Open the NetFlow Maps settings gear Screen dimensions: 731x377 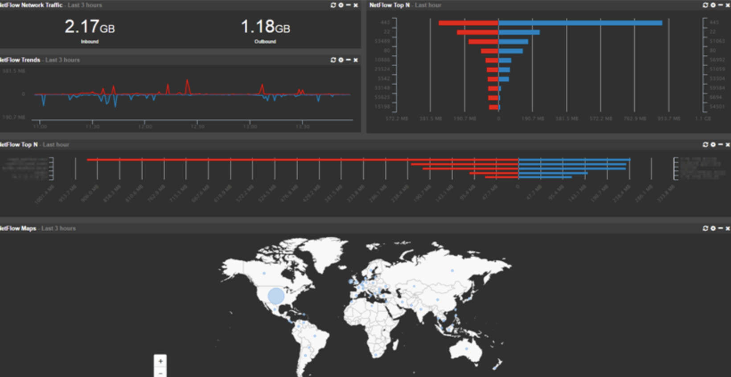coord(713,228)
